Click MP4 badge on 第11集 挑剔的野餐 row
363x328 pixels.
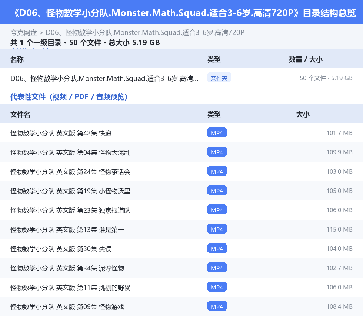point(217,287)
